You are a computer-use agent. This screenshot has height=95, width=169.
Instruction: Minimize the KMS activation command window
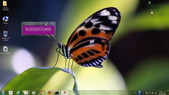[44, 23]
